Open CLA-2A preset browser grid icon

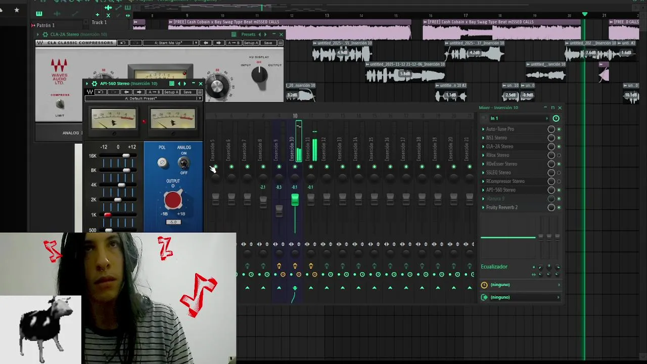click(234, 34)
